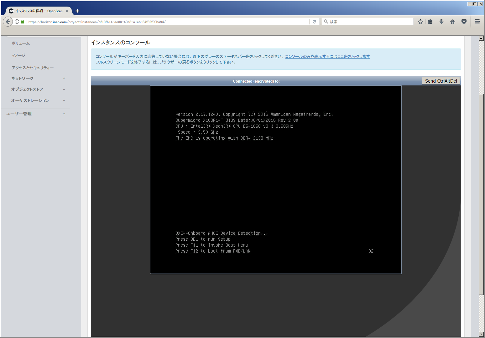Click the search magnifier icon
Screen dimensions: 485x338
tap(326, 22)
